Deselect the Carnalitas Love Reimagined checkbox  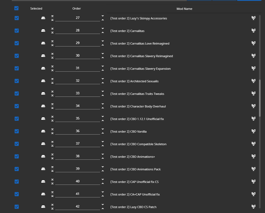[x=16, y=43]
